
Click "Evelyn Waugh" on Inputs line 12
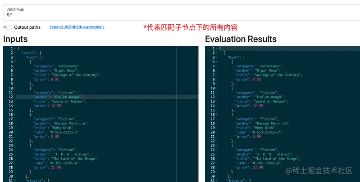point(67,97)
